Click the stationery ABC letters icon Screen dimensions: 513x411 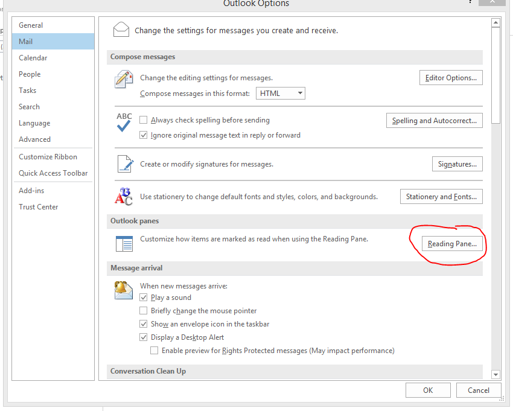click(124, 196)
